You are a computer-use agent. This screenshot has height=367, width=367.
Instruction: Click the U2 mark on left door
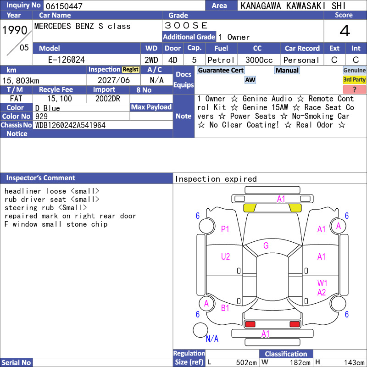click(225, 256)
